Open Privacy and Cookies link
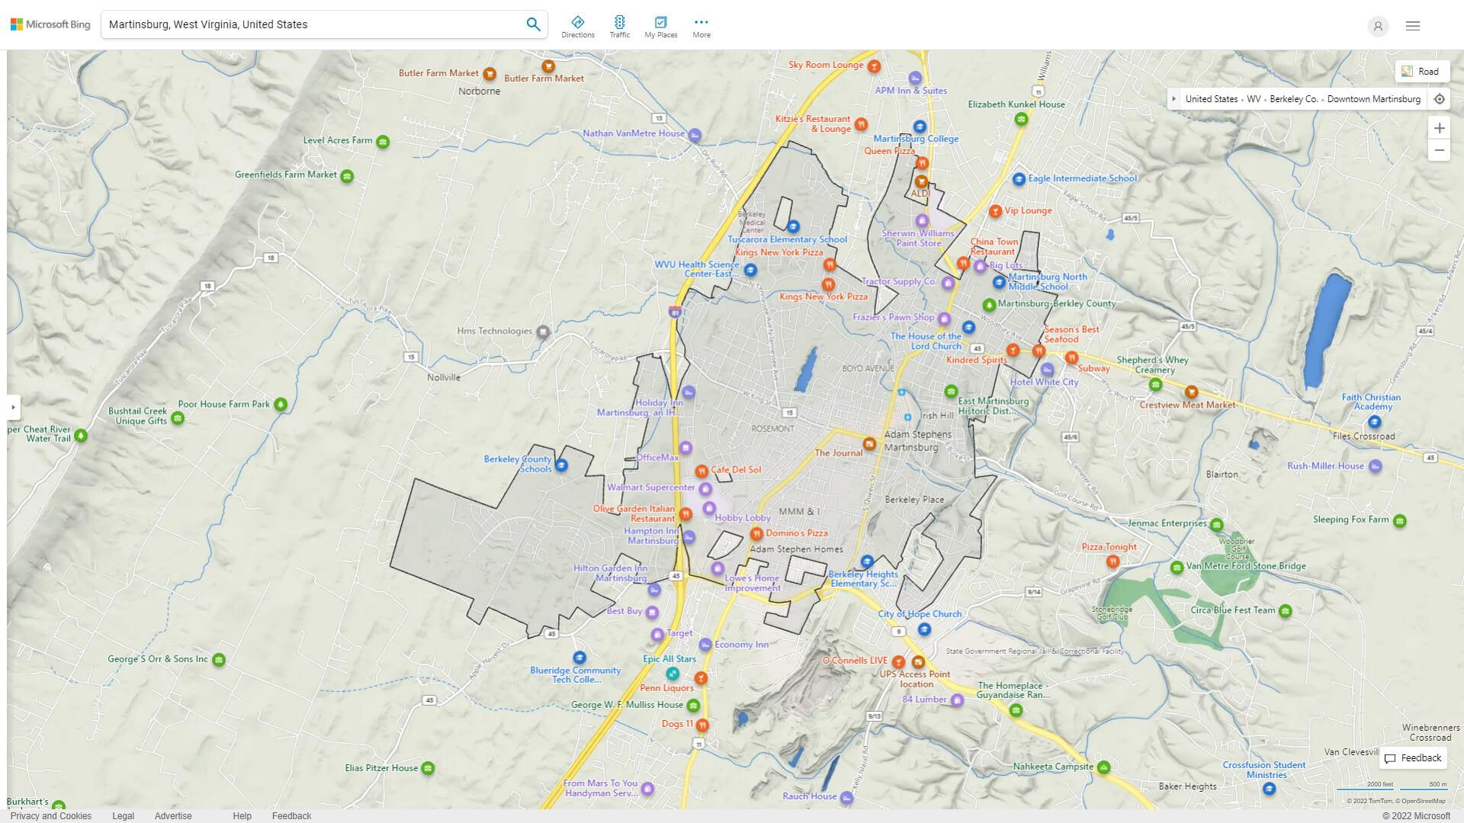Image resolution: width=1464 pixels, height=823 pixels. click(x=50, y=815)
